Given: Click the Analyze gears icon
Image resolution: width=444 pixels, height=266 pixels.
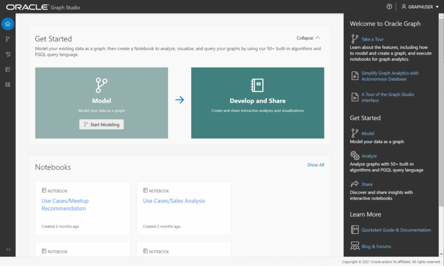Looking at the screenshot, I should click(355, 155).
